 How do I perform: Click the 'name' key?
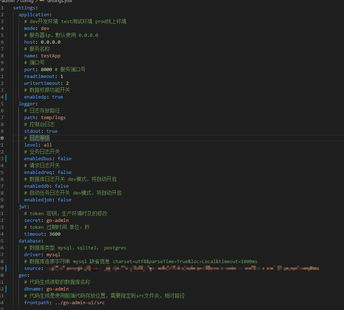point(30,56)
